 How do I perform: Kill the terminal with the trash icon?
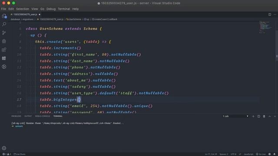pos(264,116)
